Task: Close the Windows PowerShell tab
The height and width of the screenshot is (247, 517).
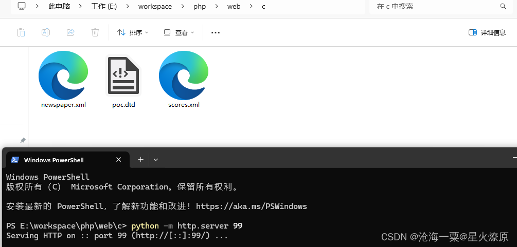Action: pyautogui.click(x=119, y=160)
